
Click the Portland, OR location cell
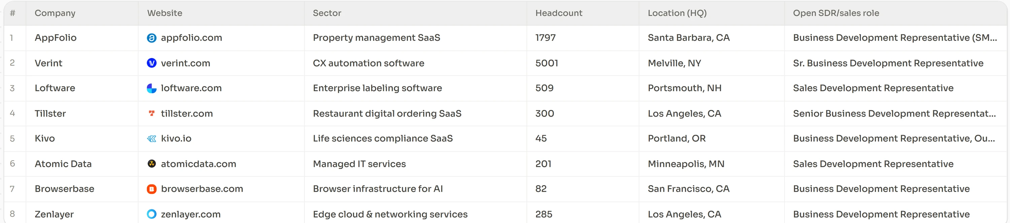pos(712,138)
